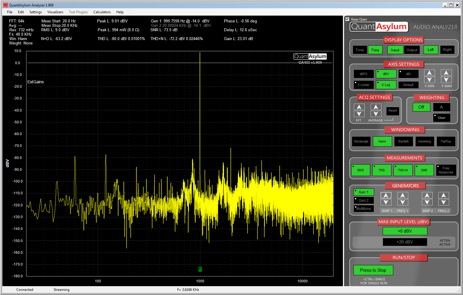The height and width of the screenshot is (295, 463).
Task: Decrease Y MAX with the down arrow
Action: click(x=446, y=80)
